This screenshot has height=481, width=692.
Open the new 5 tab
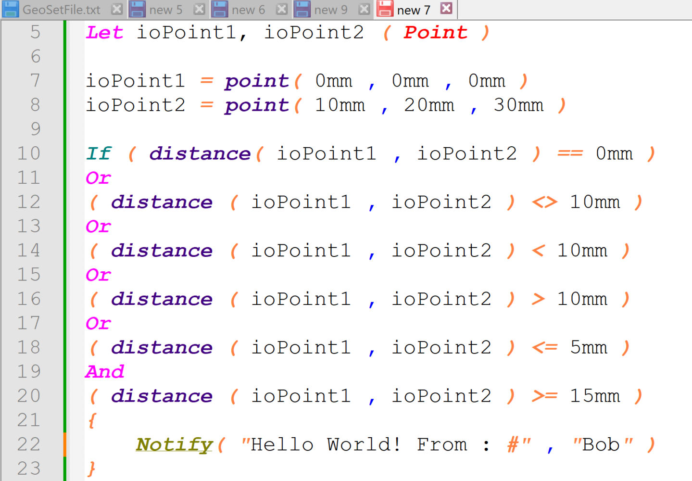click(x=165, y=10)
